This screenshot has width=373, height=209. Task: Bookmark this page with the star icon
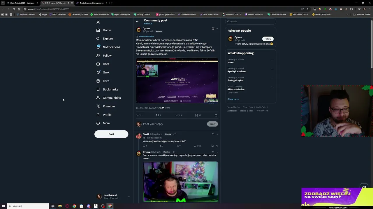coord(307,9)
